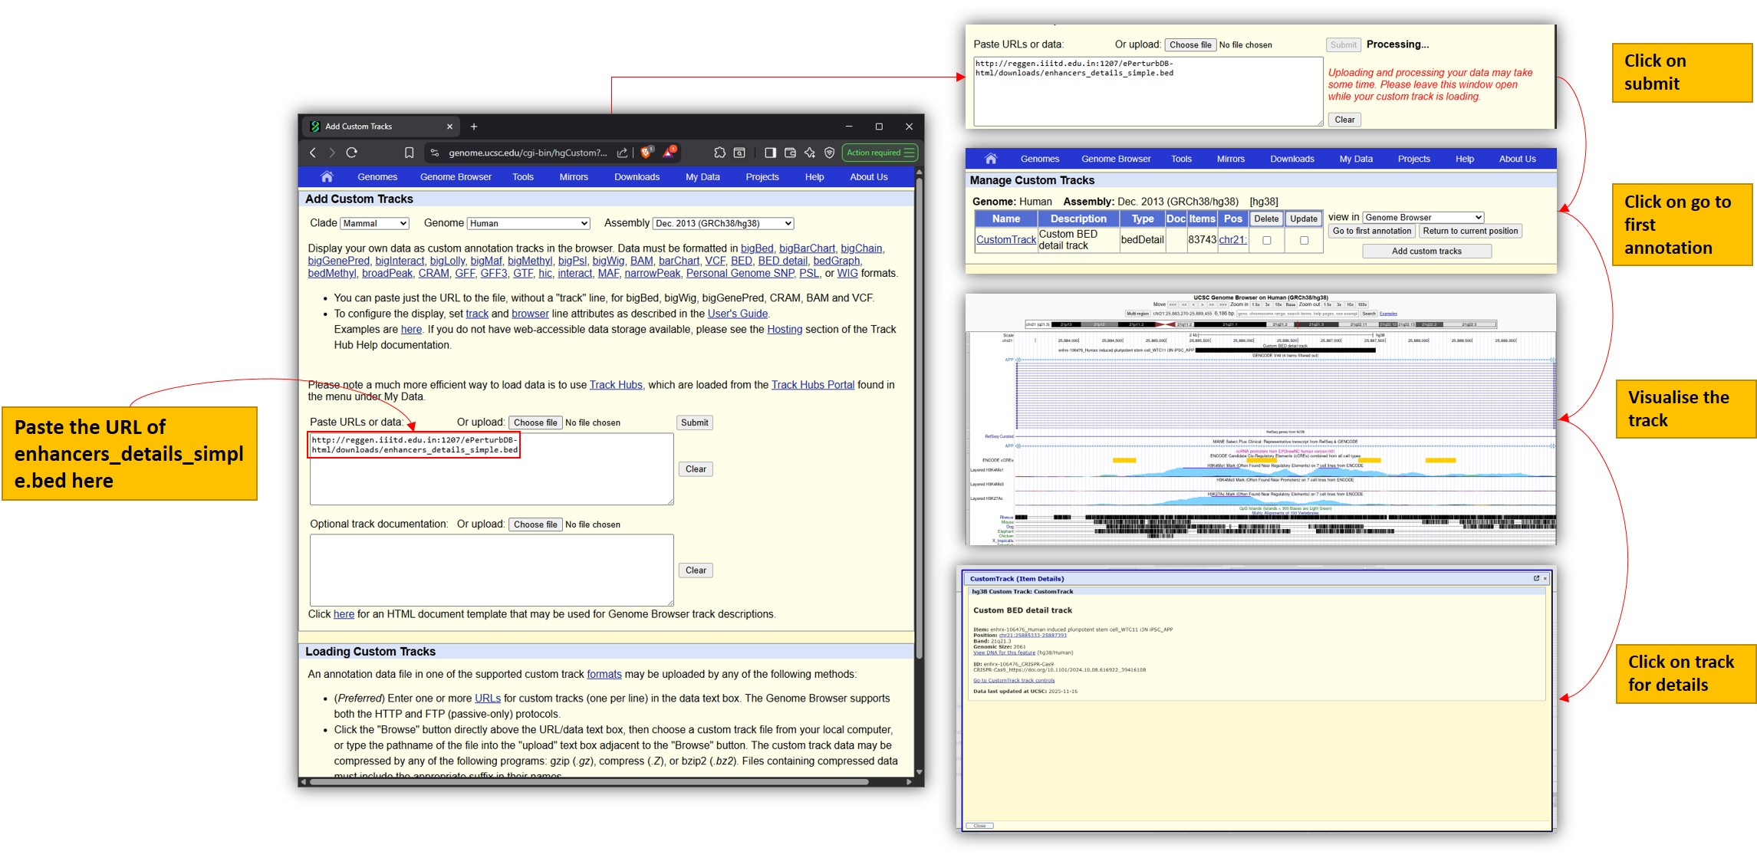Toggle the browser sidebar panel icon

click(770, 153)
